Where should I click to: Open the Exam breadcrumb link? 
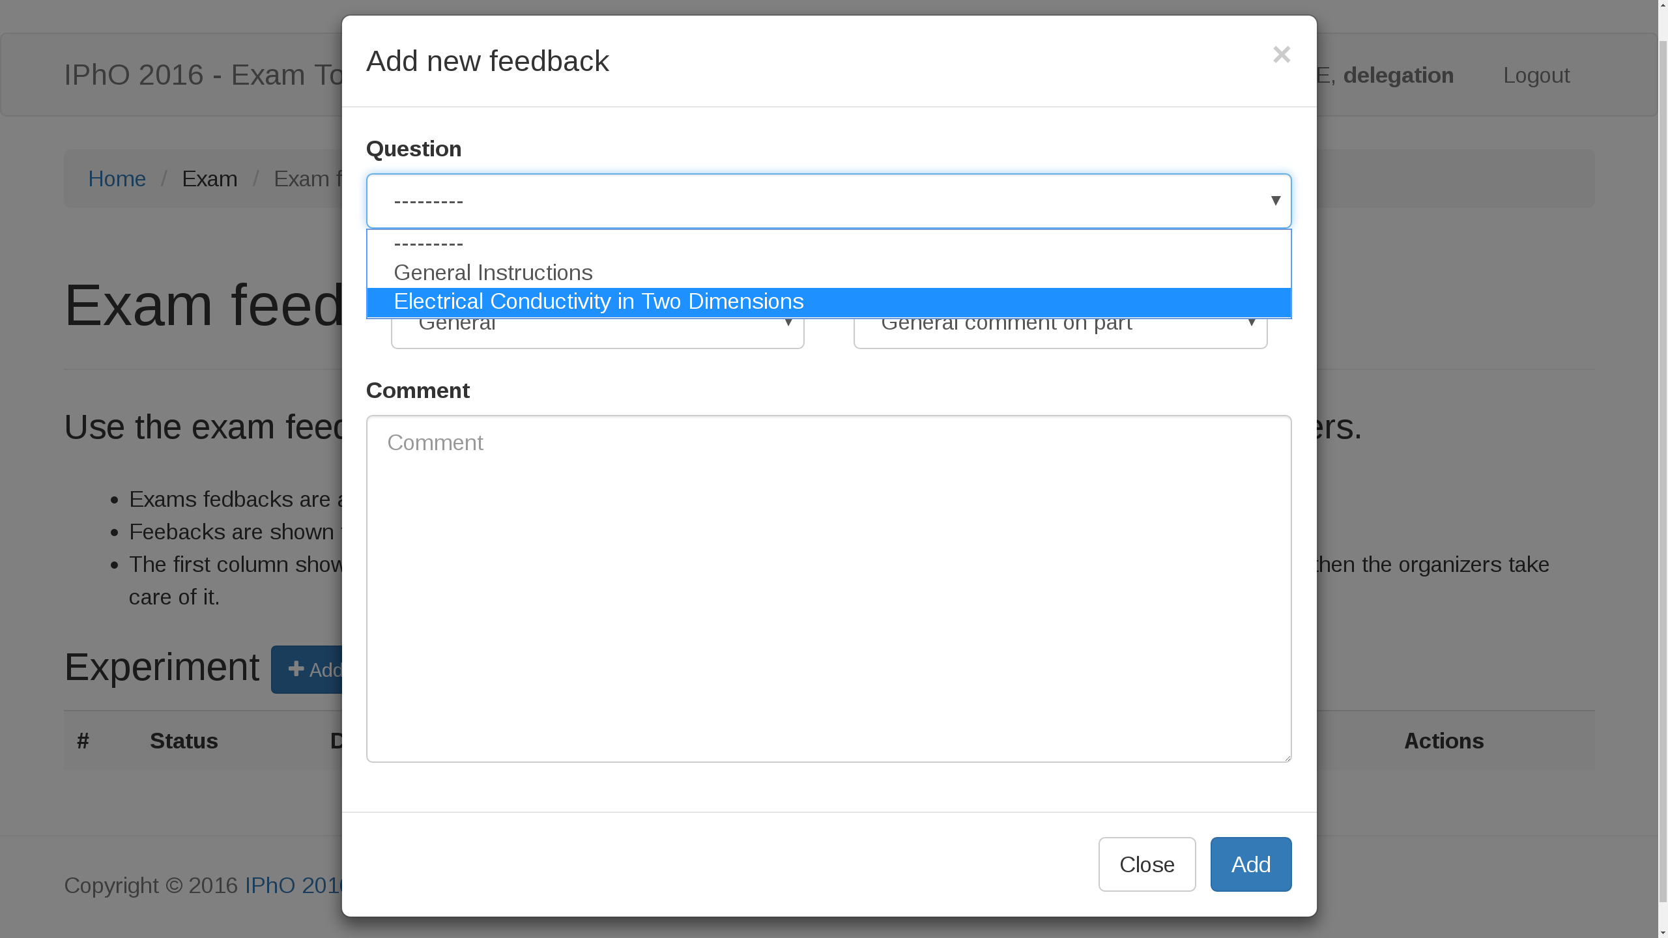click(x=210, y=178)
